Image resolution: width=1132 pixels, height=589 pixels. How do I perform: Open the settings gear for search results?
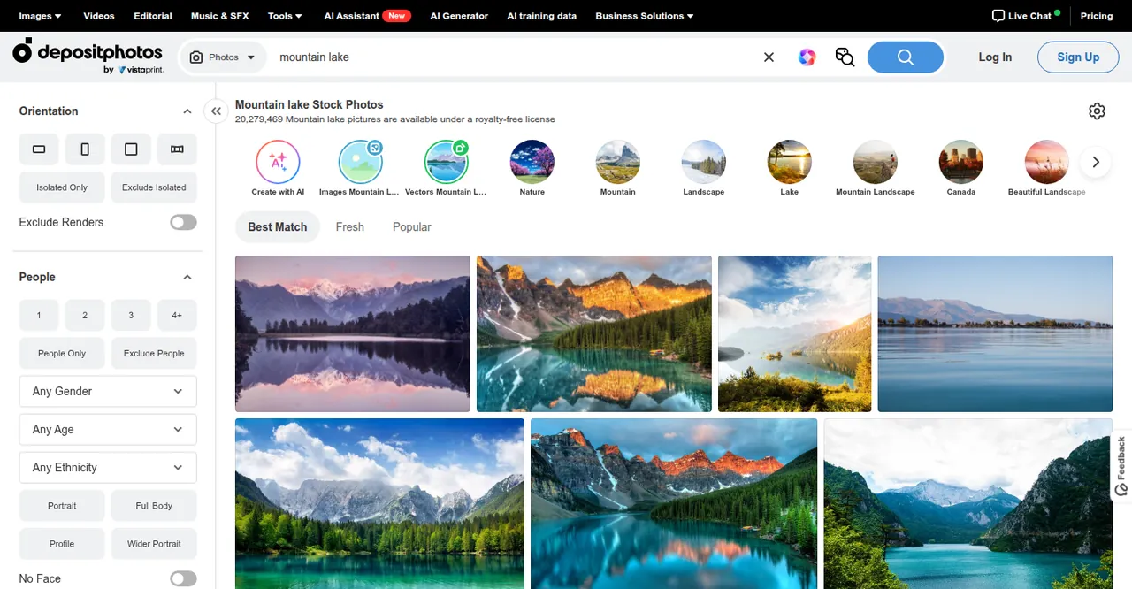(x=1097, y=111)
